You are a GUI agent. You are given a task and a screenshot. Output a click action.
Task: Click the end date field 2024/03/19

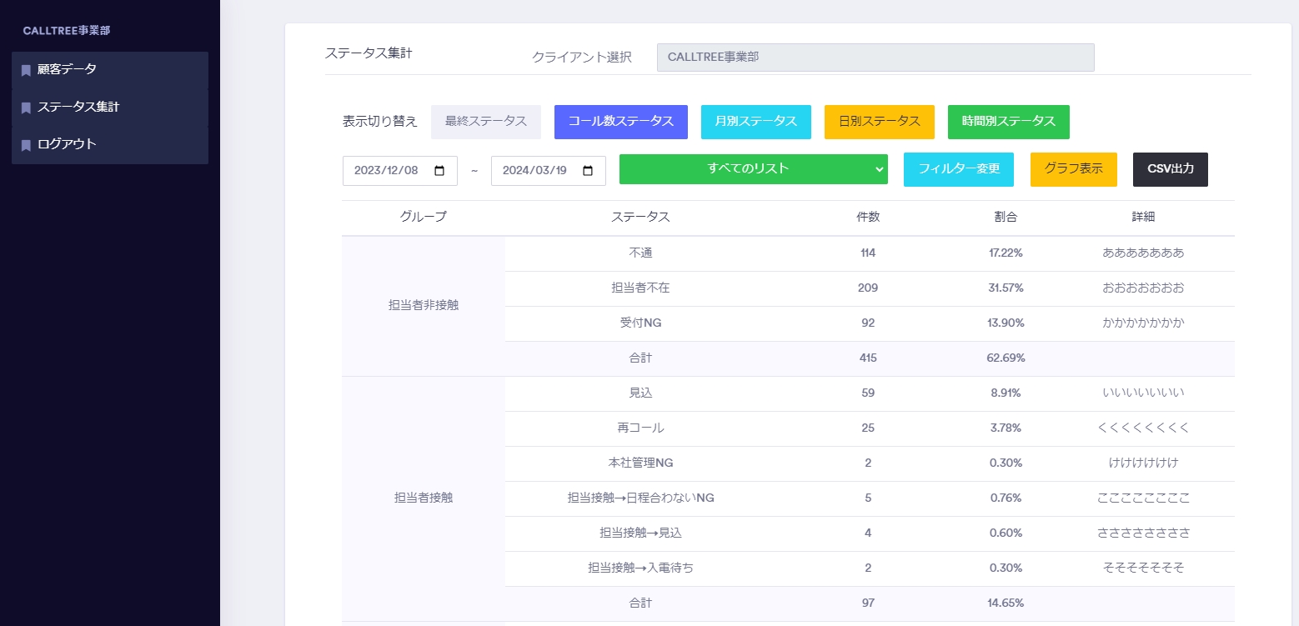(x=549, y=170)
